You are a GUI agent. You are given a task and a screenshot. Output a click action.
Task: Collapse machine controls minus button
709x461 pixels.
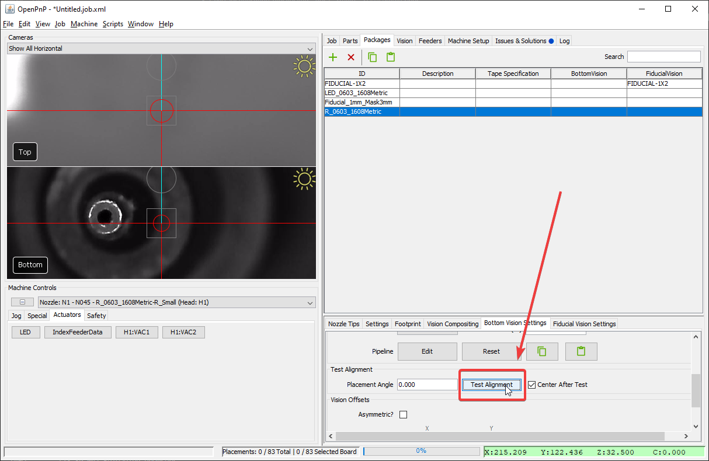coord(23,302)
